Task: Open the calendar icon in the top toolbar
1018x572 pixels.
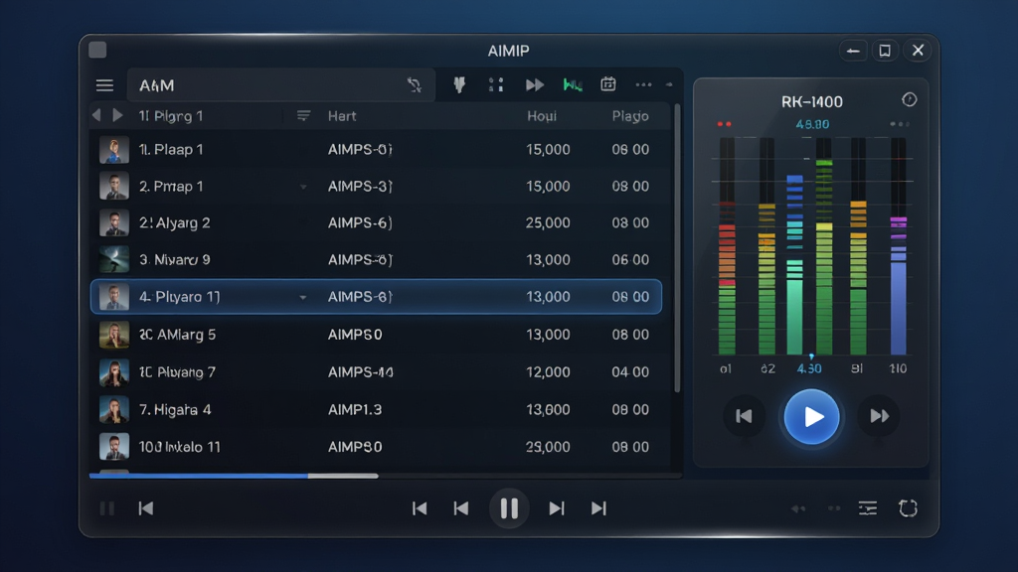Action: coord(608,84)
